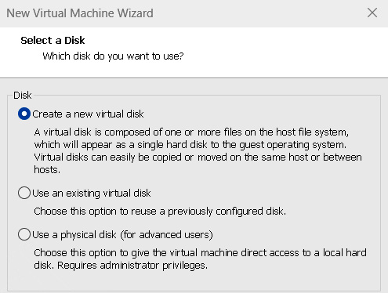Click the for advanced users text in parentheses
This screenshot has width=388, height=293.
pyautogui.click(x=166, y=235)
